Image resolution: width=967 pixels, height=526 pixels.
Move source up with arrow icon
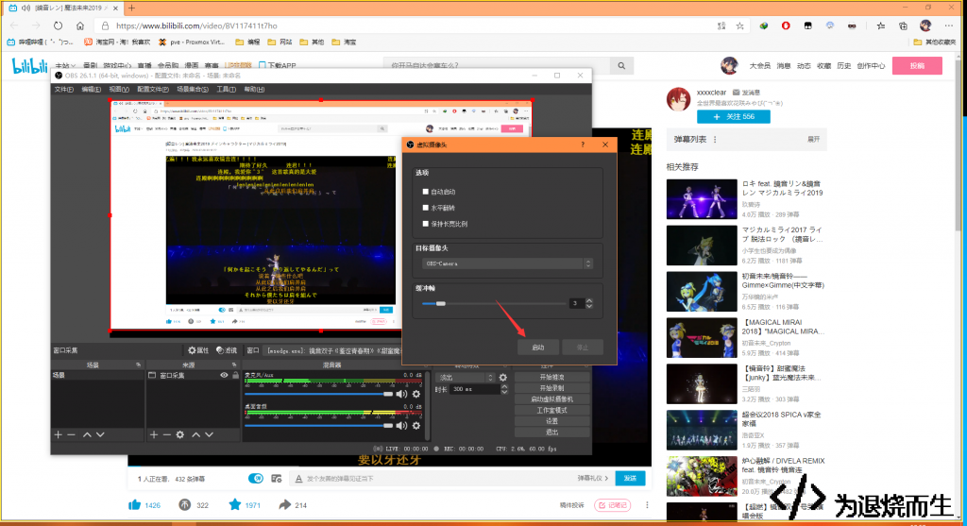[x=195, y=434]
